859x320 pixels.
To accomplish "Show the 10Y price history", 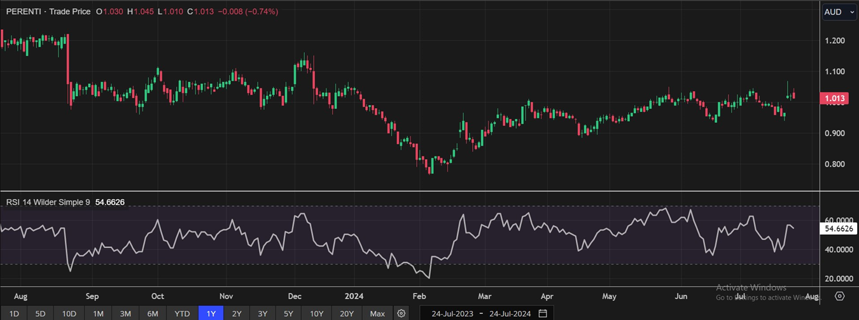I will point(316,314).
